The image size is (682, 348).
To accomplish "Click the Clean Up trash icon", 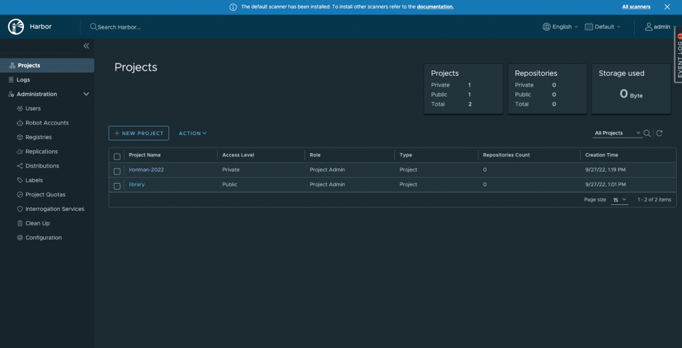I will pyautogui.click(x=19, y=224).
